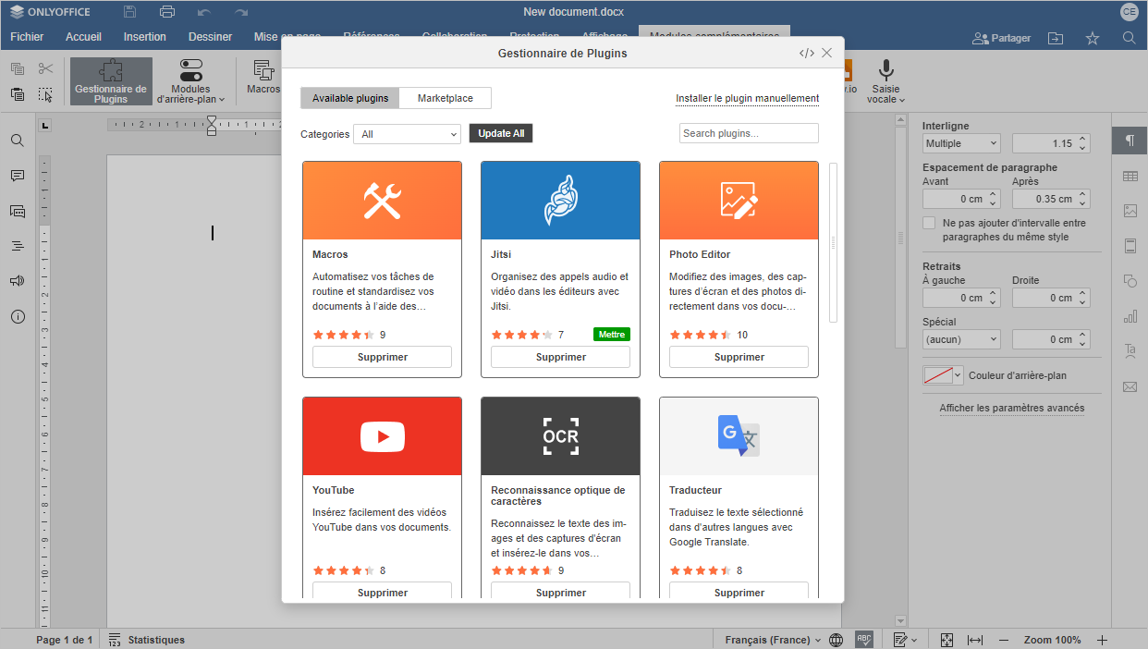
Task: Click the YouTube plugin thumbnail
Action: click(382, 436)
